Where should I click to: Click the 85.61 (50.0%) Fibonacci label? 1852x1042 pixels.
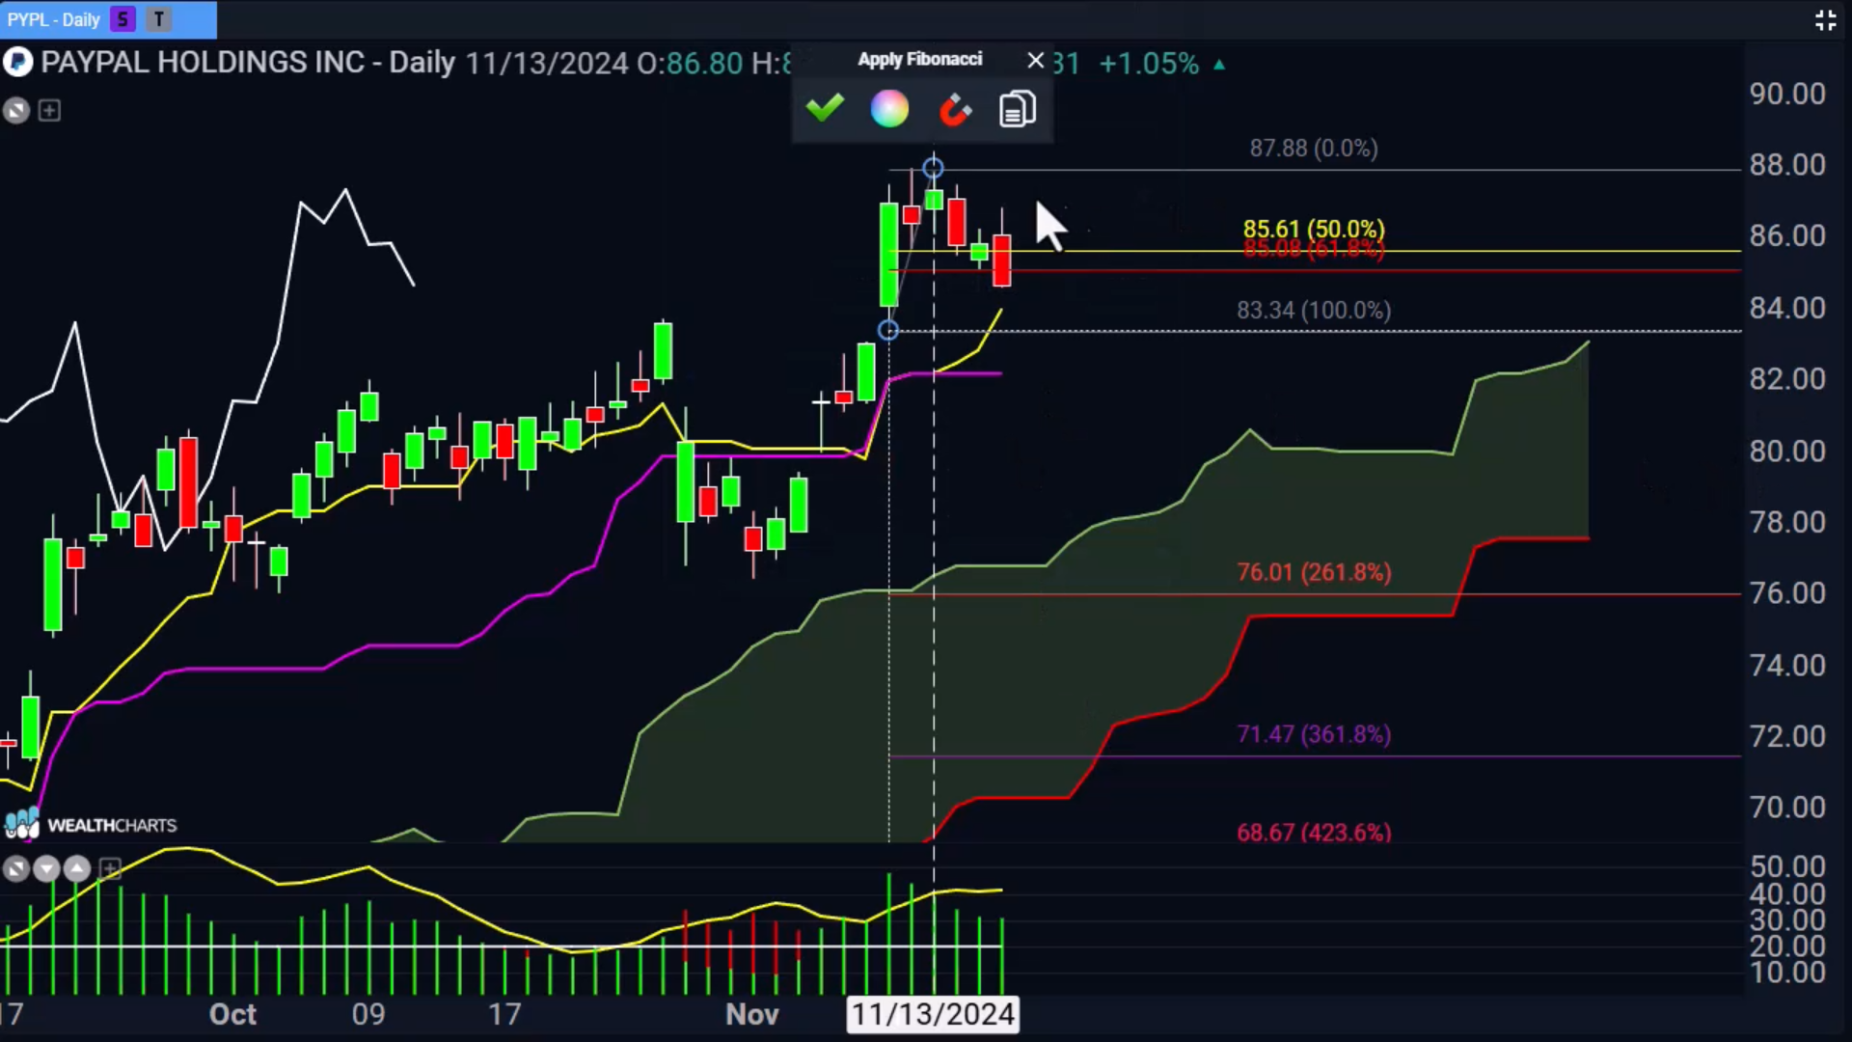tap(1314, 229)
